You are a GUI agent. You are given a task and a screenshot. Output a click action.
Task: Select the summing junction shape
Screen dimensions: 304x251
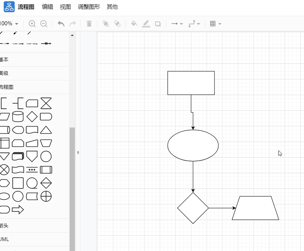[x=46, y=196]
